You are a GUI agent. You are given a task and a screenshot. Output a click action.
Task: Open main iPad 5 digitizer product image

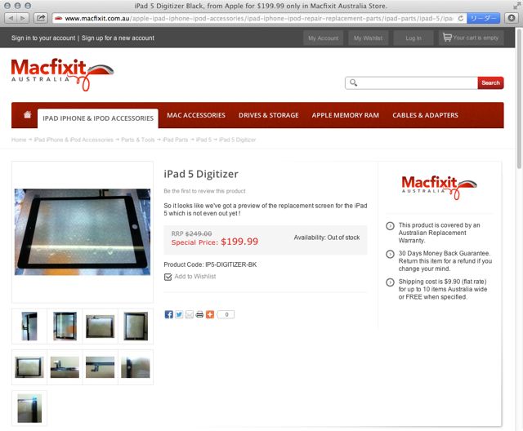tap(83, 232)
